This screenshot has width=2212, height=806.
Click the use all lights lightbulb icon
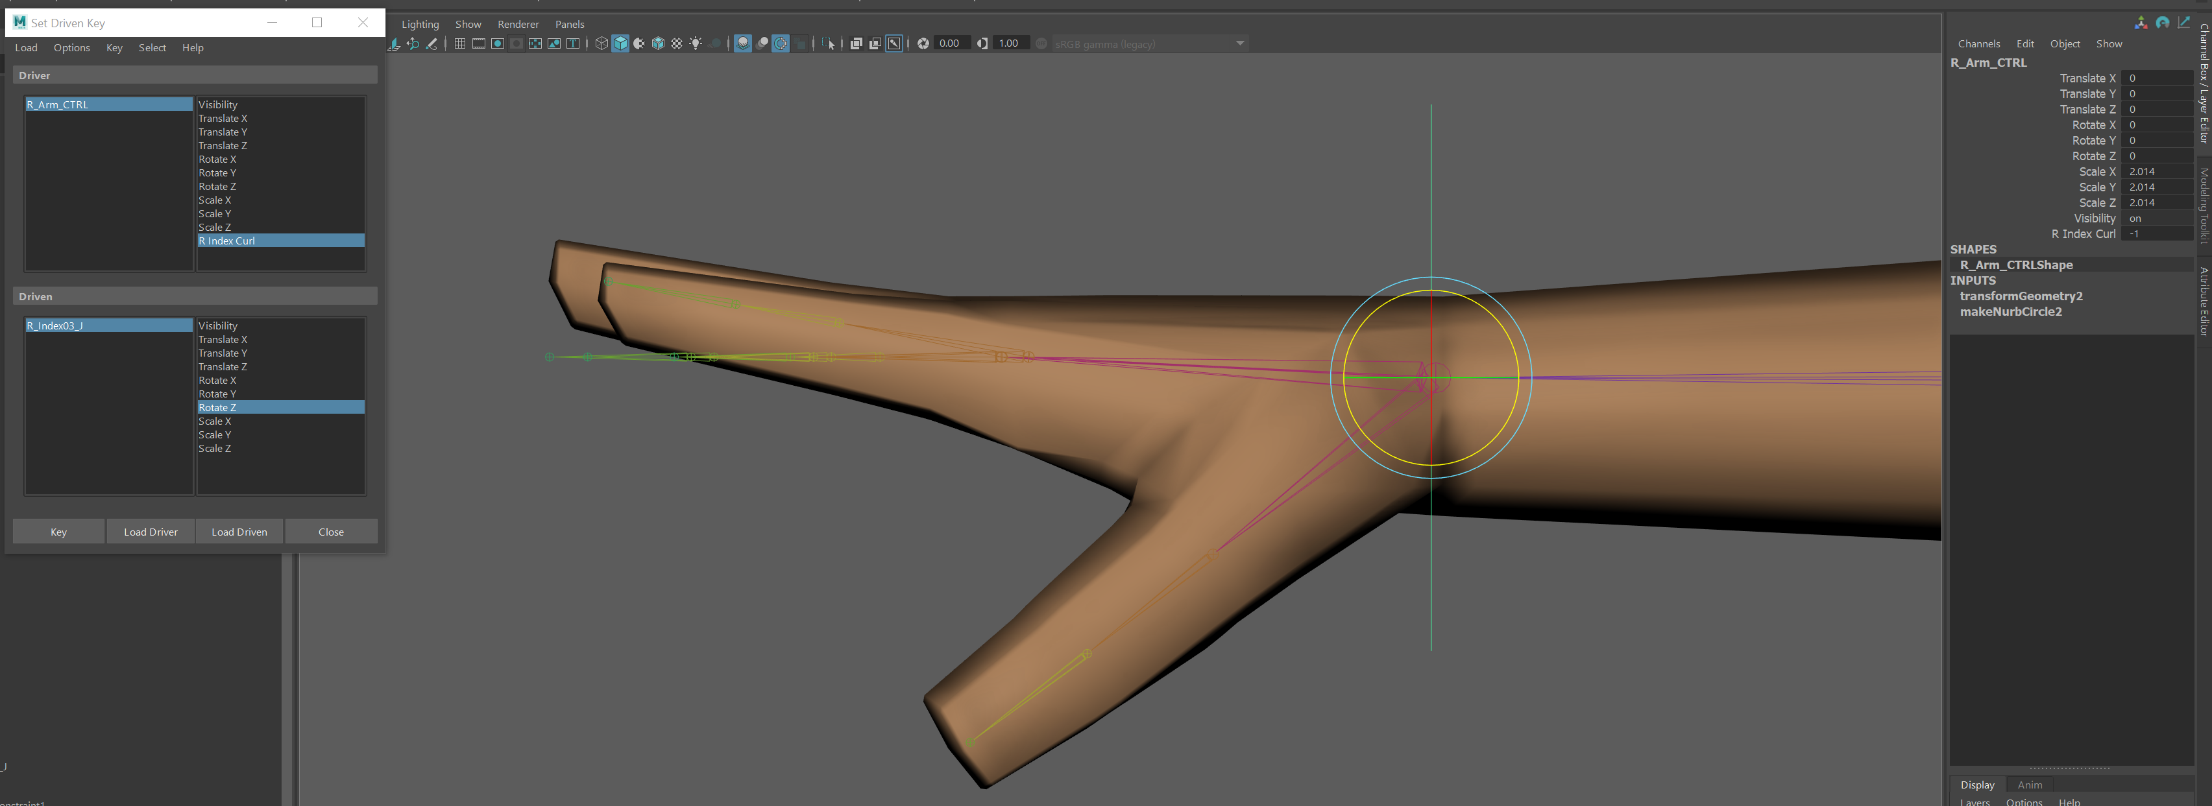click(x=696, y=44)
